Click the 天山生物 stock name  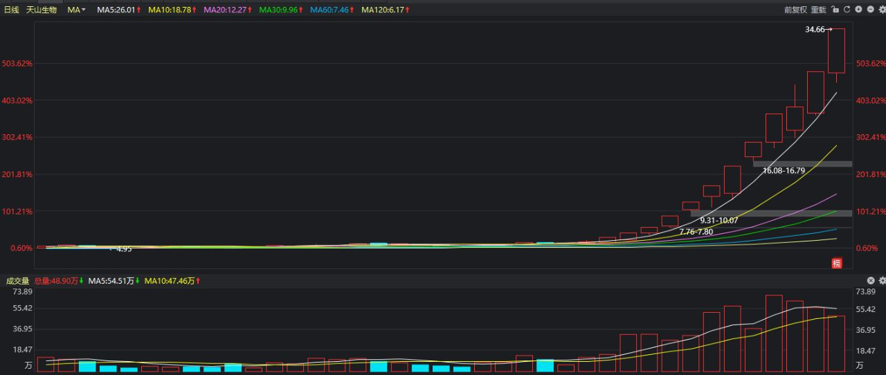(42, 10)
